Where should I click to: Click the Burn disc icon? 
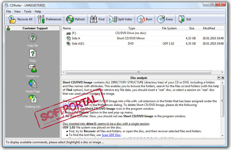tap(141, 19)
